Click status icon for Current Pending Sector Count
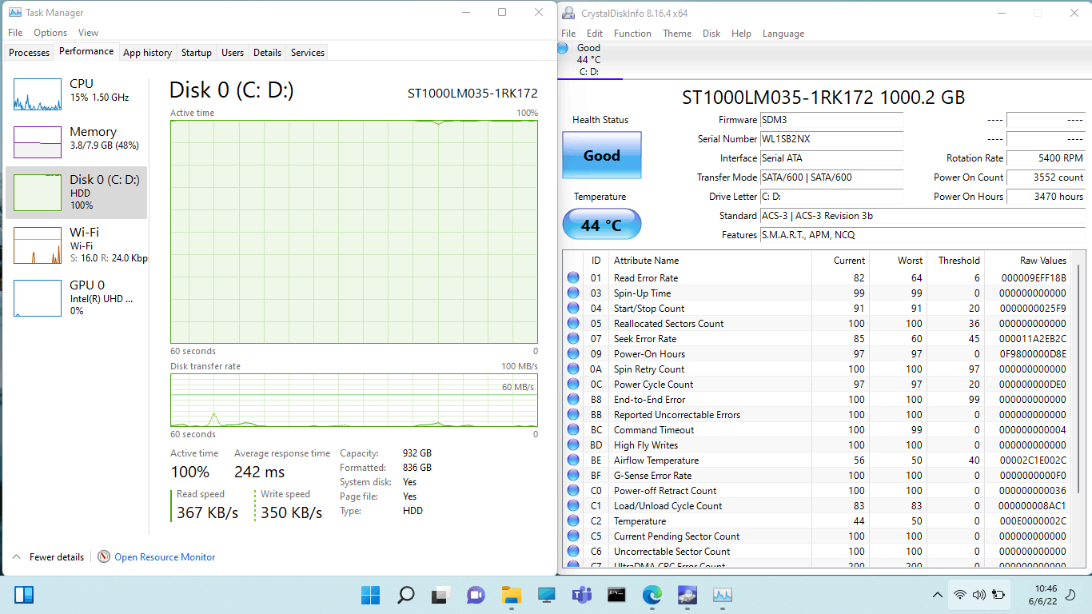 [x=573, y=536]
